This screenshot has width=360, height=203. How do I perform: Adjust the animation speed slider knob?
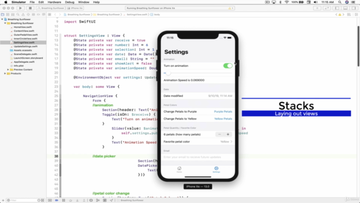(168, 73)
